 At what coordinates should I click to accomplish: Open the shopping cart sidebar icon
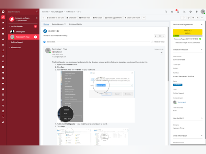pos(3,23)
